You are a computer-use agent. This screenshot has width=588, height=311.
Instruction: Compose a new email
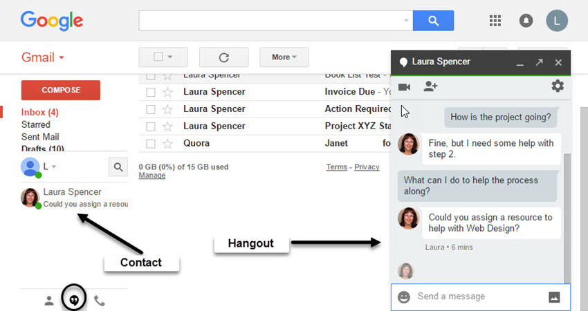point(61,90)
